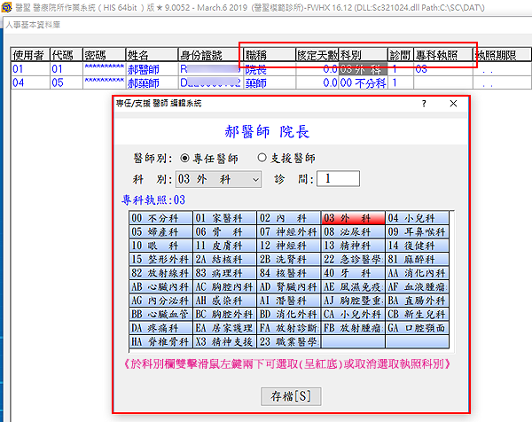Select 10 眼科 in the specialty grid
532x422 pixels.
point(160,246)
